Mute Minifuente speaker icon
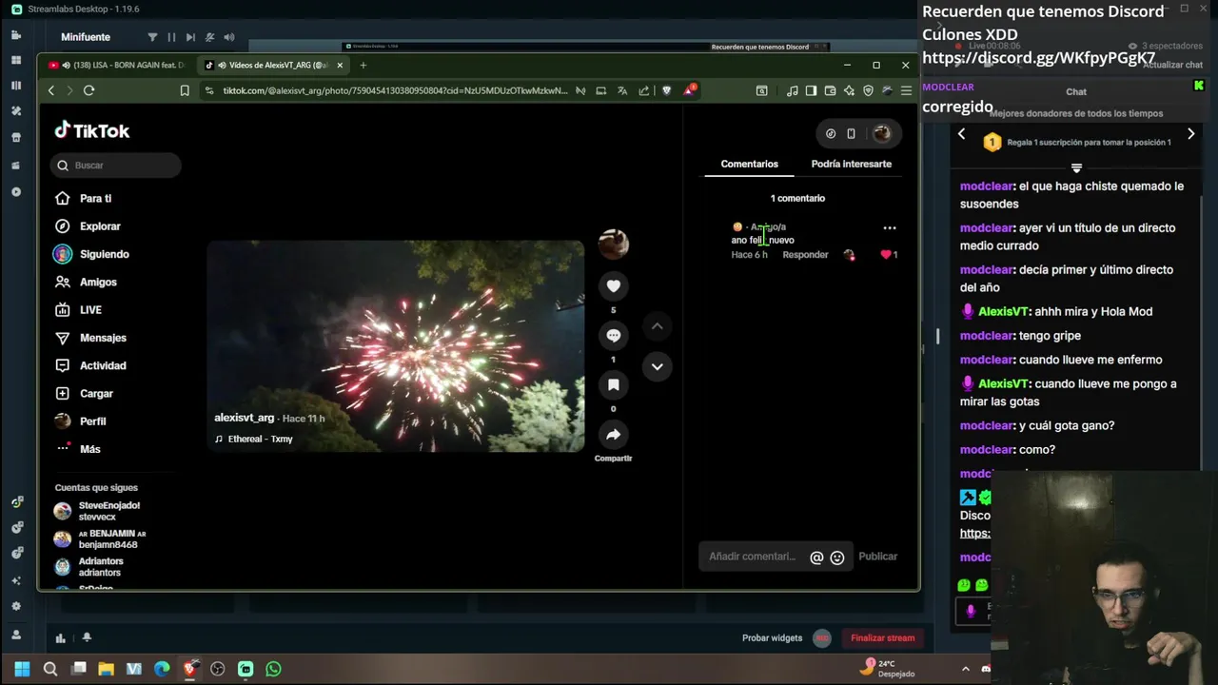 coord(229,37)
